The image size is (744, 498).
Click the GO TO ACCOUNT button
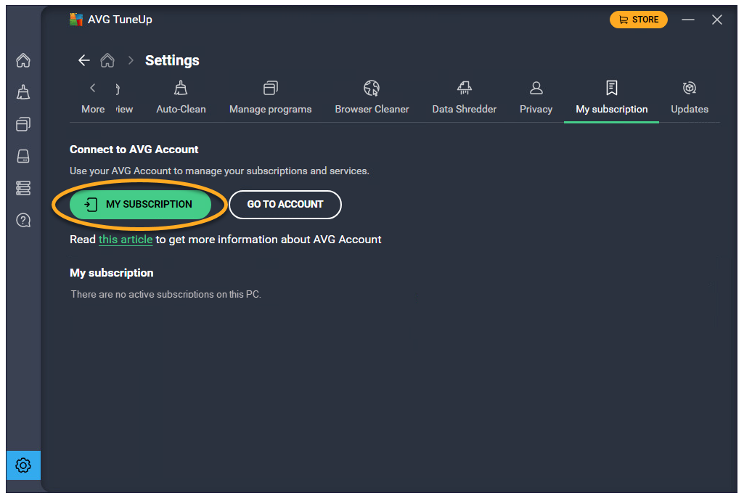click(285, 205)
